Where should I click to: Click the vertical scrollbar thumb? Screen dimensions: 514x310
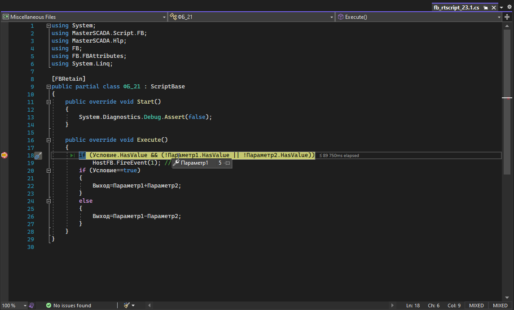[507, 101]
